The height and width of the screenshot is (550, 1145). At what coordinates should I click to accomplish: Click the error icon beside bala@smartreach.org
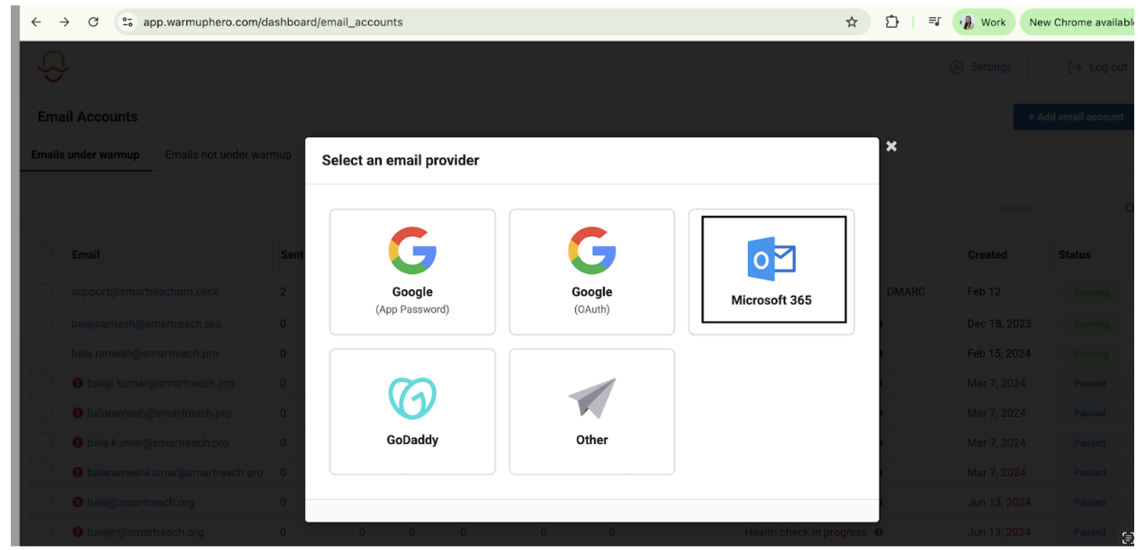point(77,502)
